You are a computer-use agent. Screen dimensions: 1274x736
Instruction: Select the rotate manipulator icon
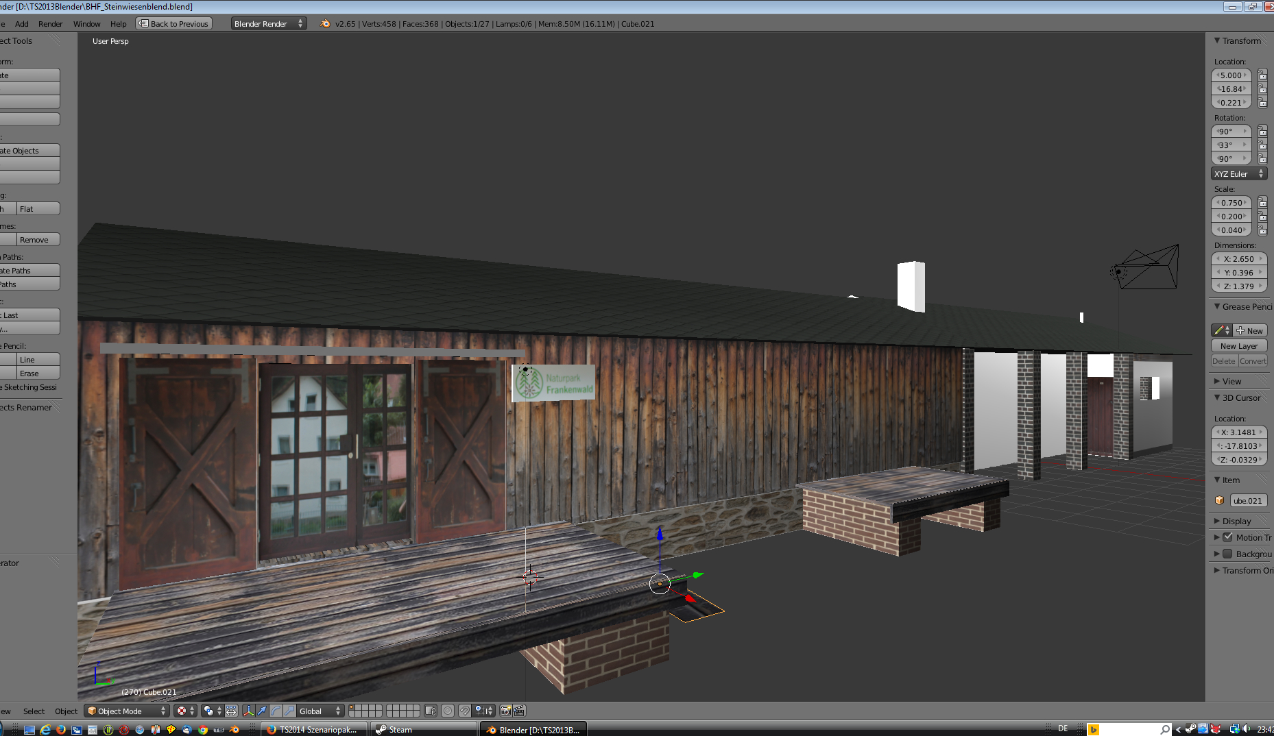pyautogui.click(x=276, y=711)
